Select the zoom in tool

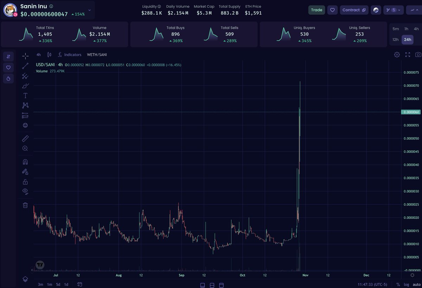pyautogui.click(x=25, y=148)
